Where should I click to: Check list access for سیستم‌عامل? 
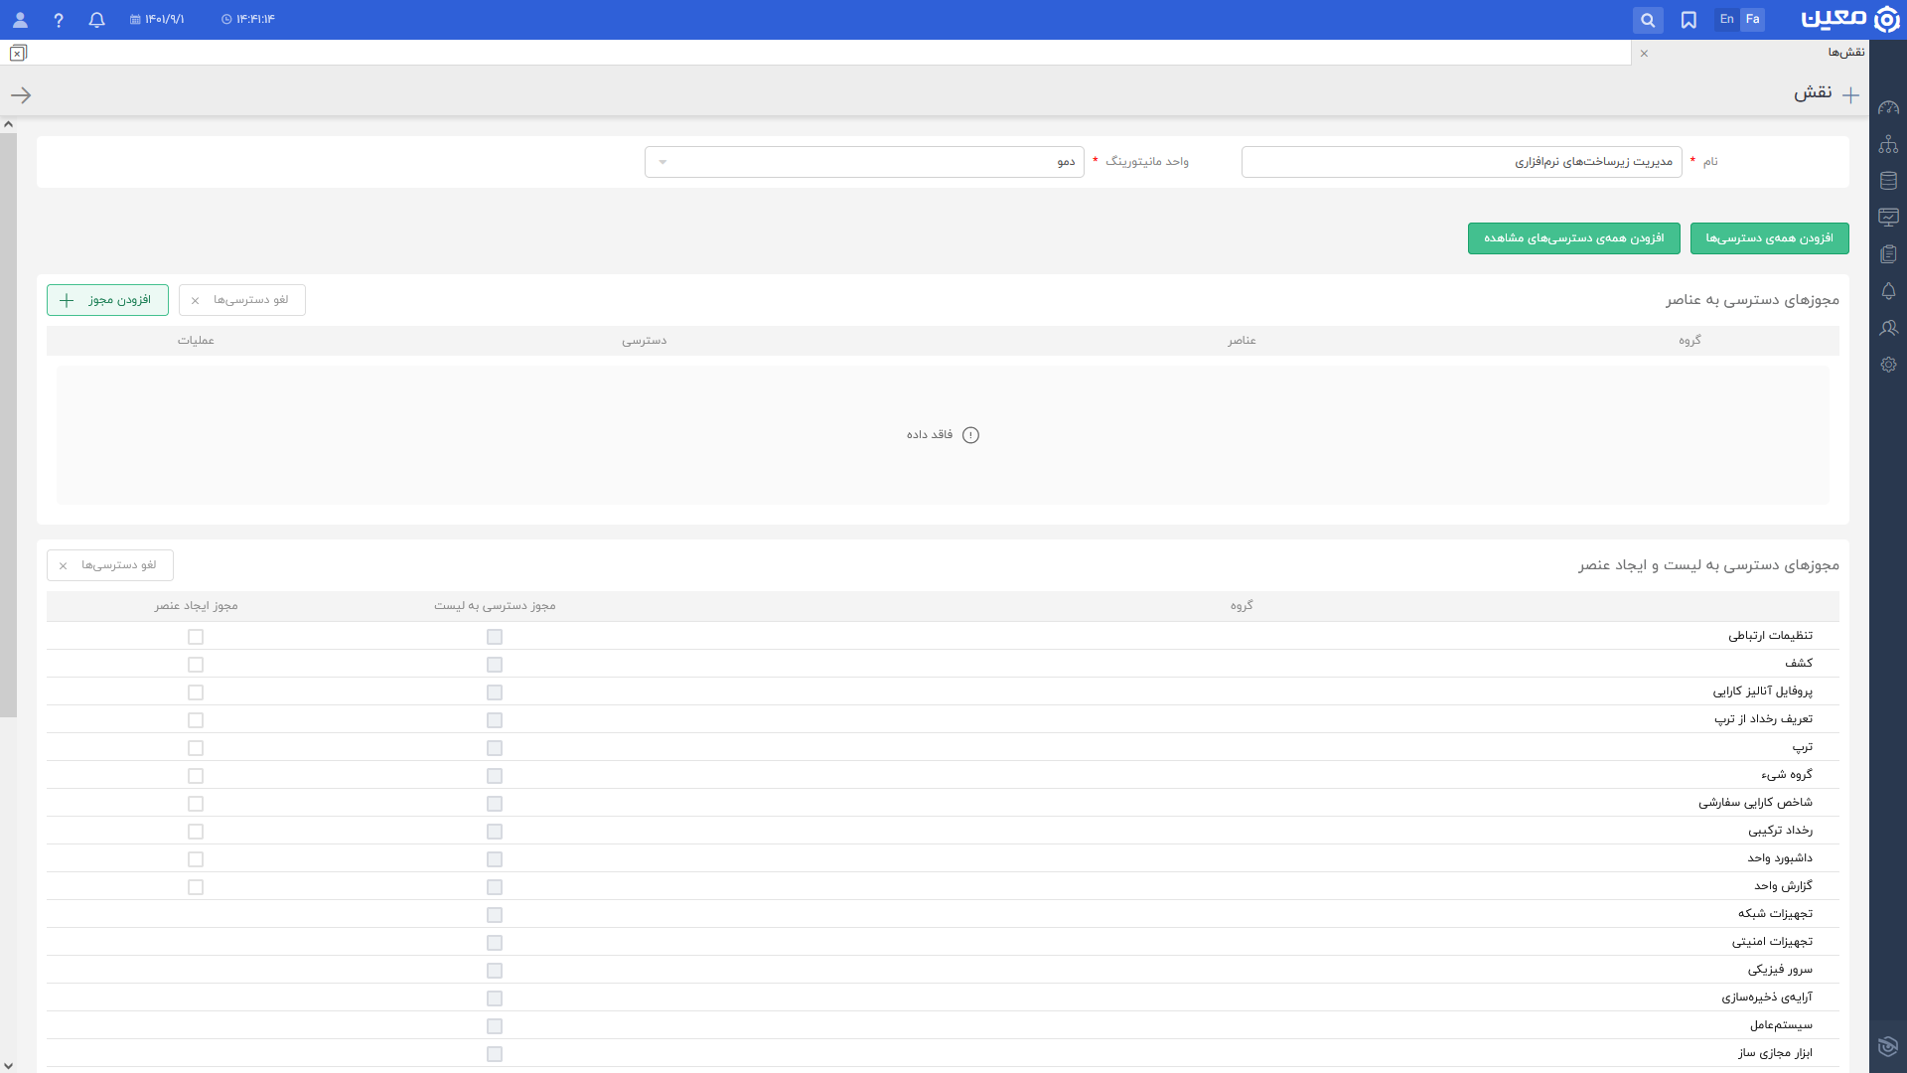495,1026
